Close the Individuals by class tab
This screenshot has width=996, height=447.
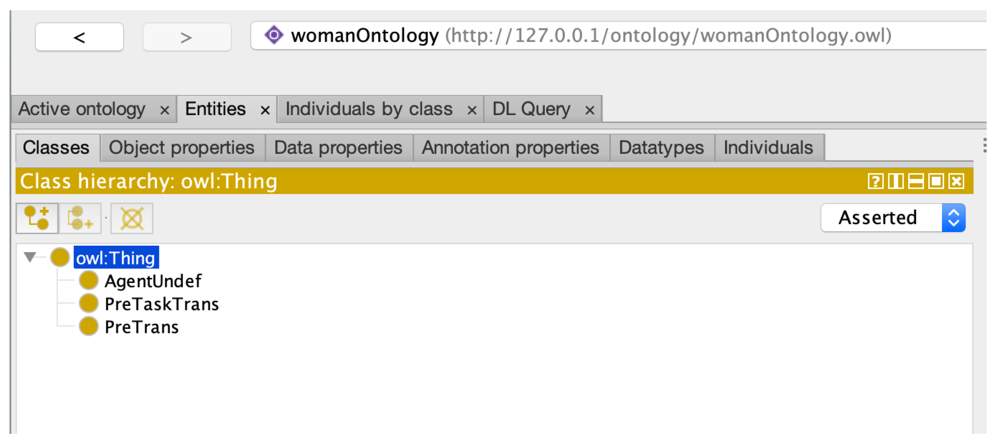472,111
